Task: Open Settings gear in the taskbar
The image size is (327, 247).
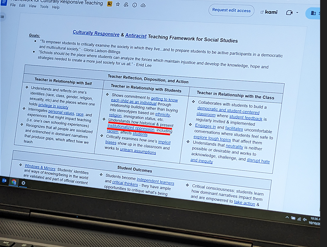Action: pos(23,183)
